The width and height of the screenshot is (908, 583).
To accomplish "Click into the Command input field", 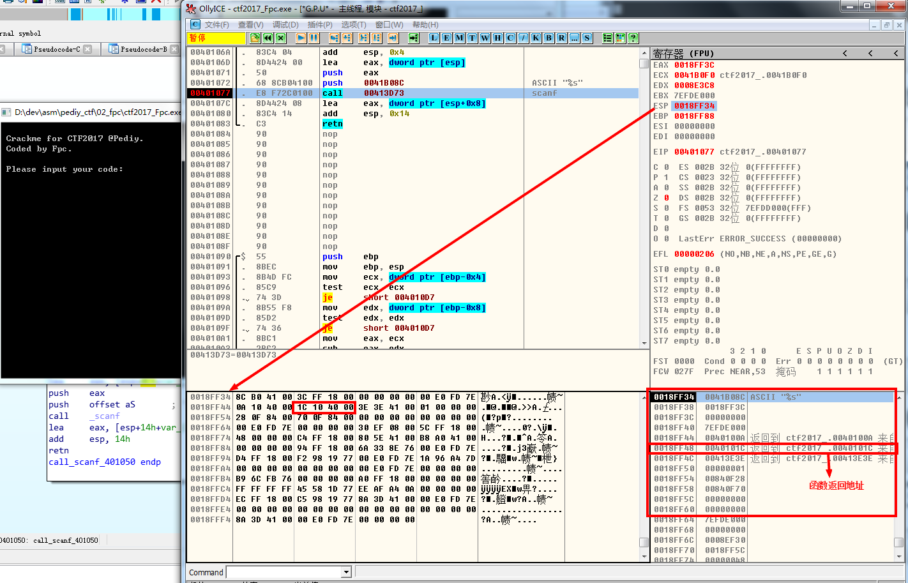I will coord(284,572).
